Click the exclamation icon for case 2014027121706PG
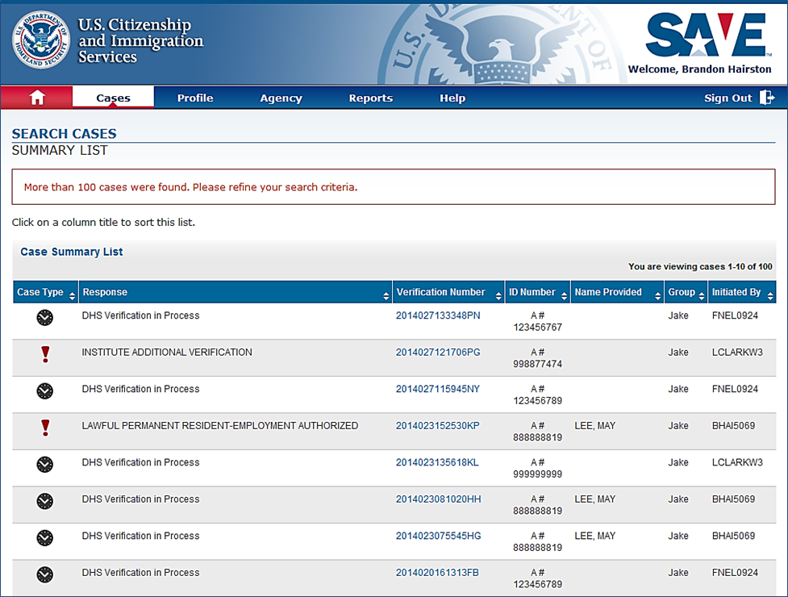This screenshot has width=788, height=597. [x=45, y=354]
